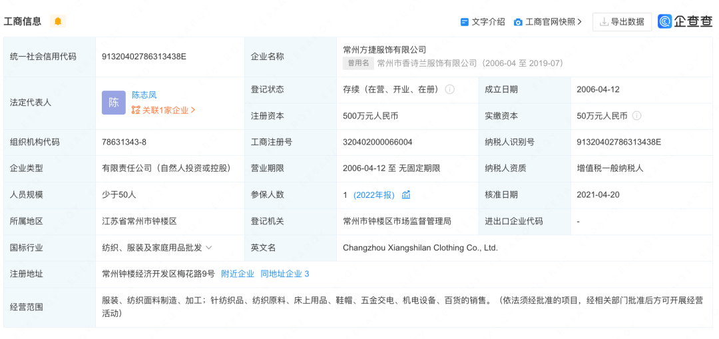Select address 常州钟楼经济开发区梅花路9号
Image resolution: width=719 pixels, height=339 pixels.
tap(158, 274)
